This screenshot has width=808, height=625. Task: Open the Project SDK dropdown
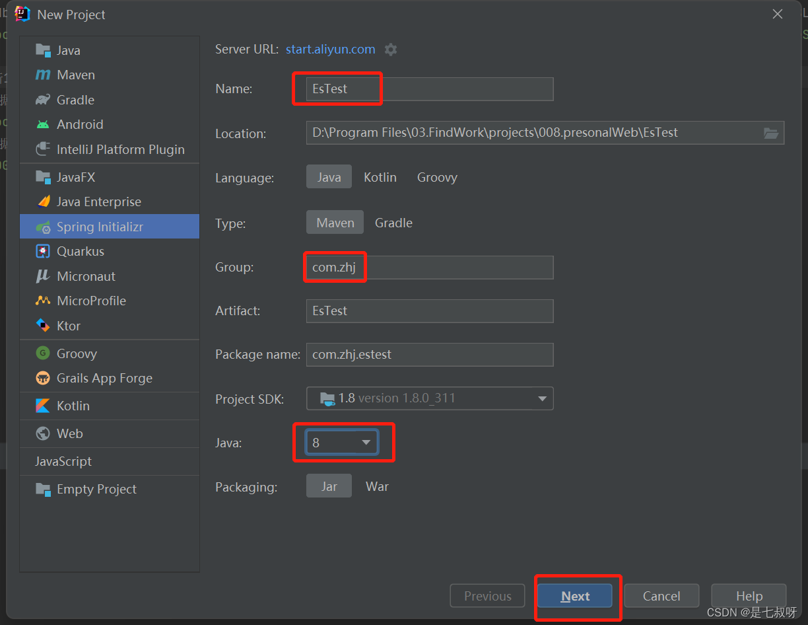tap(430, 398)
